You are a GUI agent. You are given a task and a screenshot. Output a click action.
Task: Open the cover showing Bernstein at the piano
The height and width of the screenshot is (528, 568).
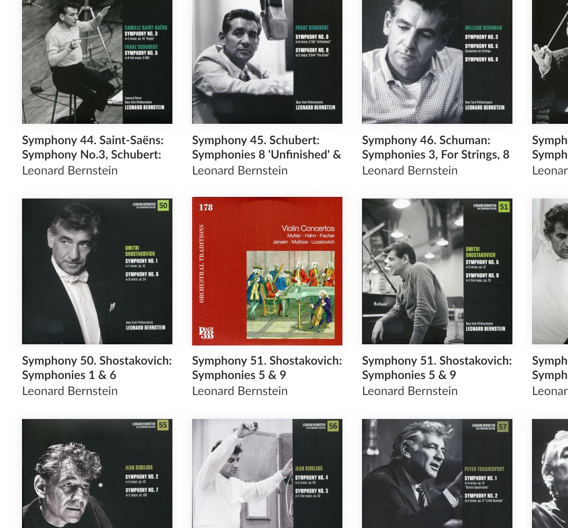tap(437, 271)
